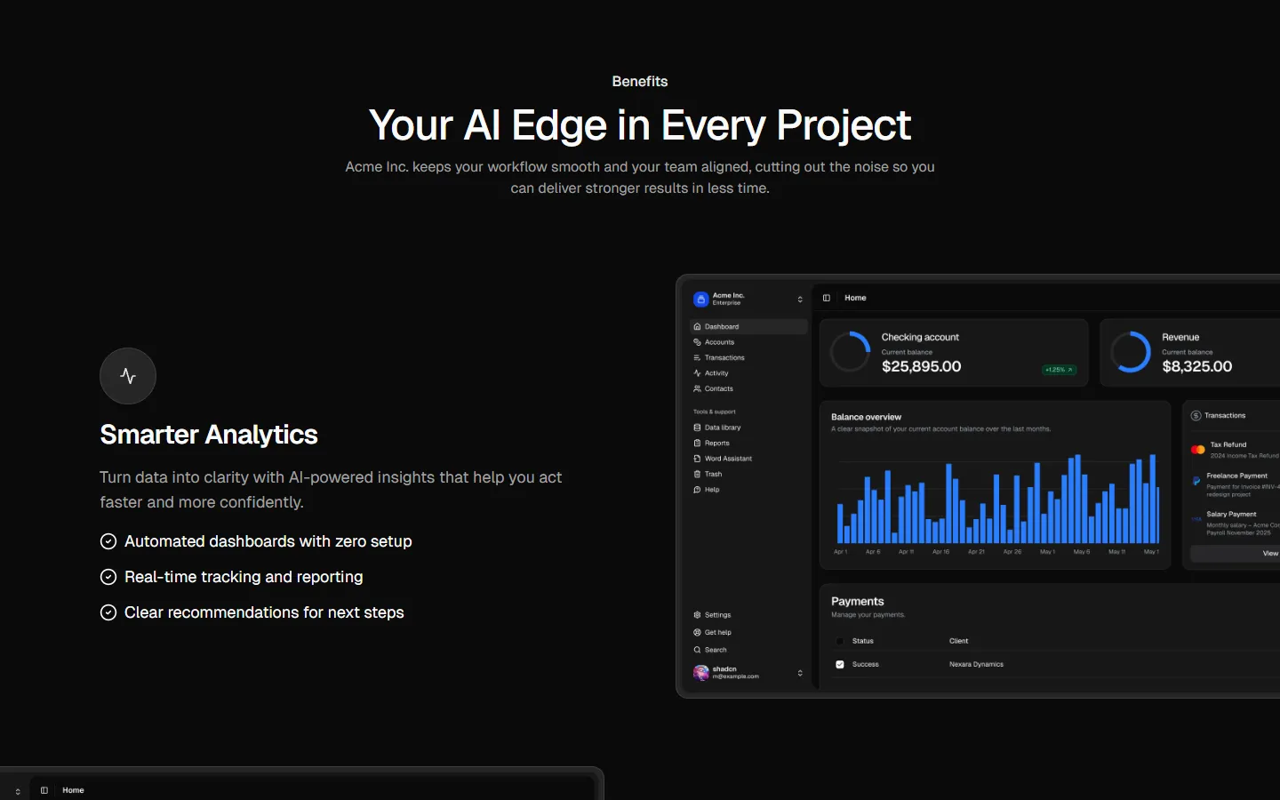Open the Trash icon in sidebar
Image resolution: width=1280 pixels, height=800 pixels.
pos(698,475)
